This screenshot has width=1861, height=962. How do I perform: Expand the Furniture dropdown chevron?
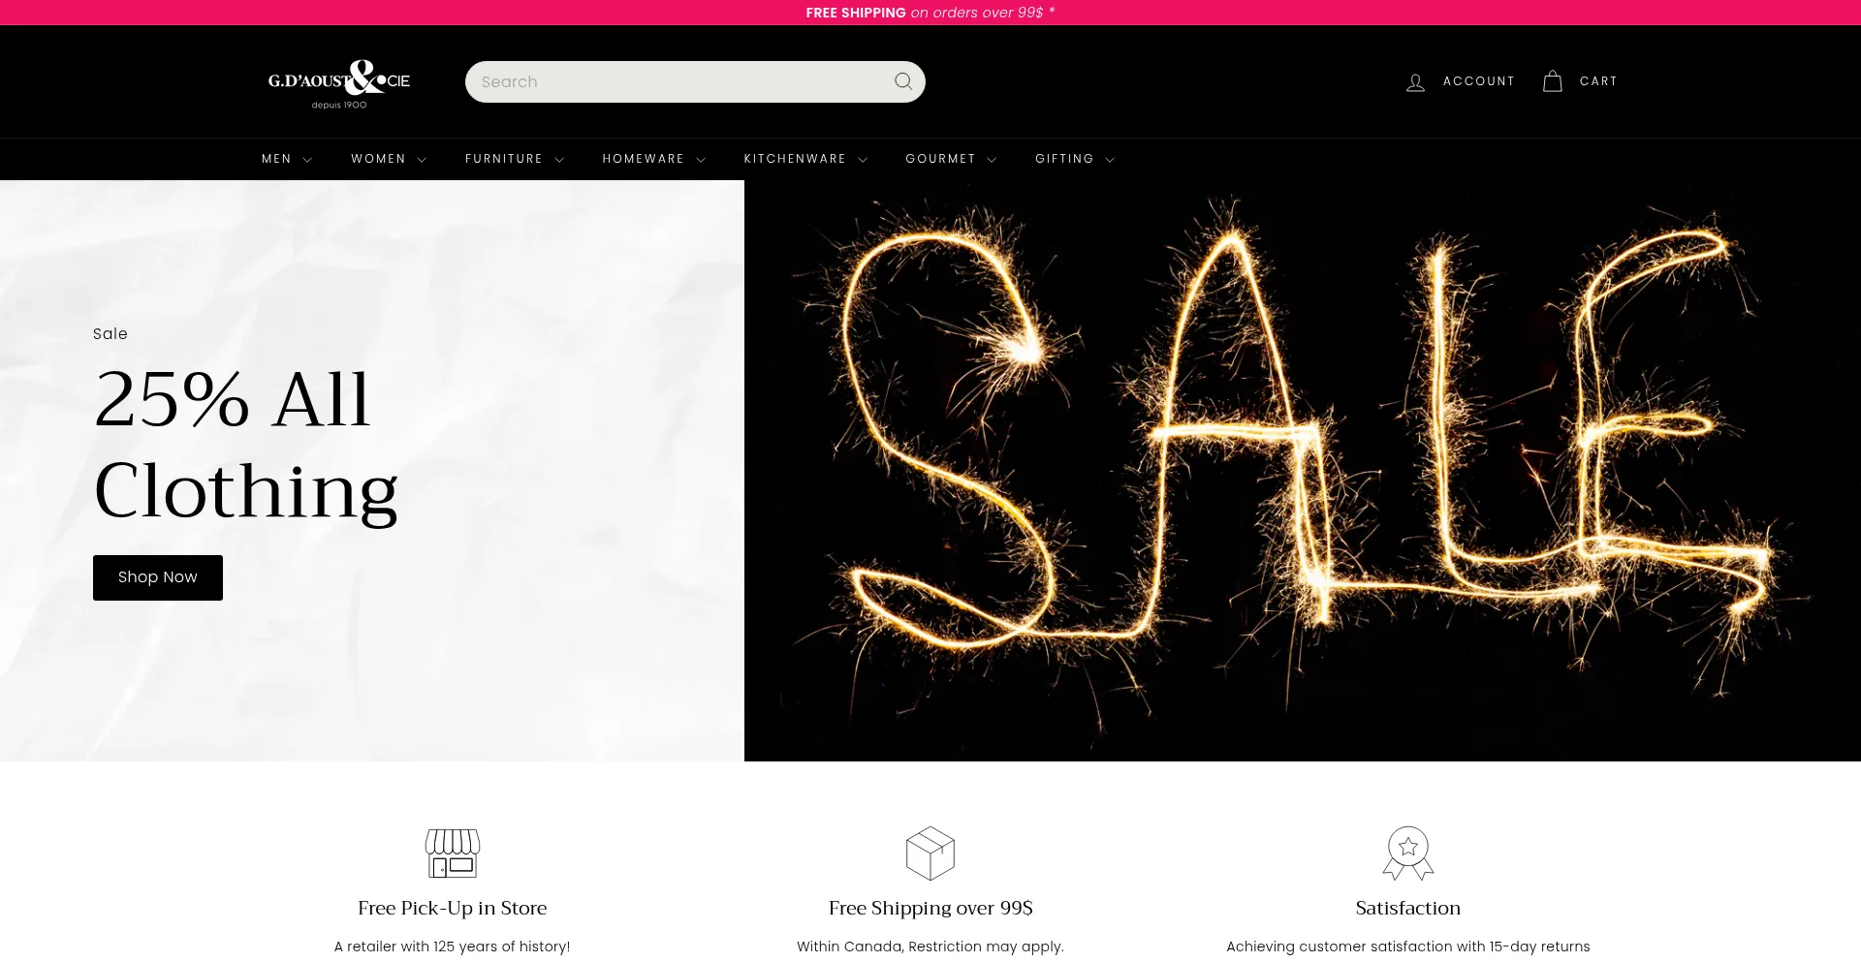coord(559,160)
